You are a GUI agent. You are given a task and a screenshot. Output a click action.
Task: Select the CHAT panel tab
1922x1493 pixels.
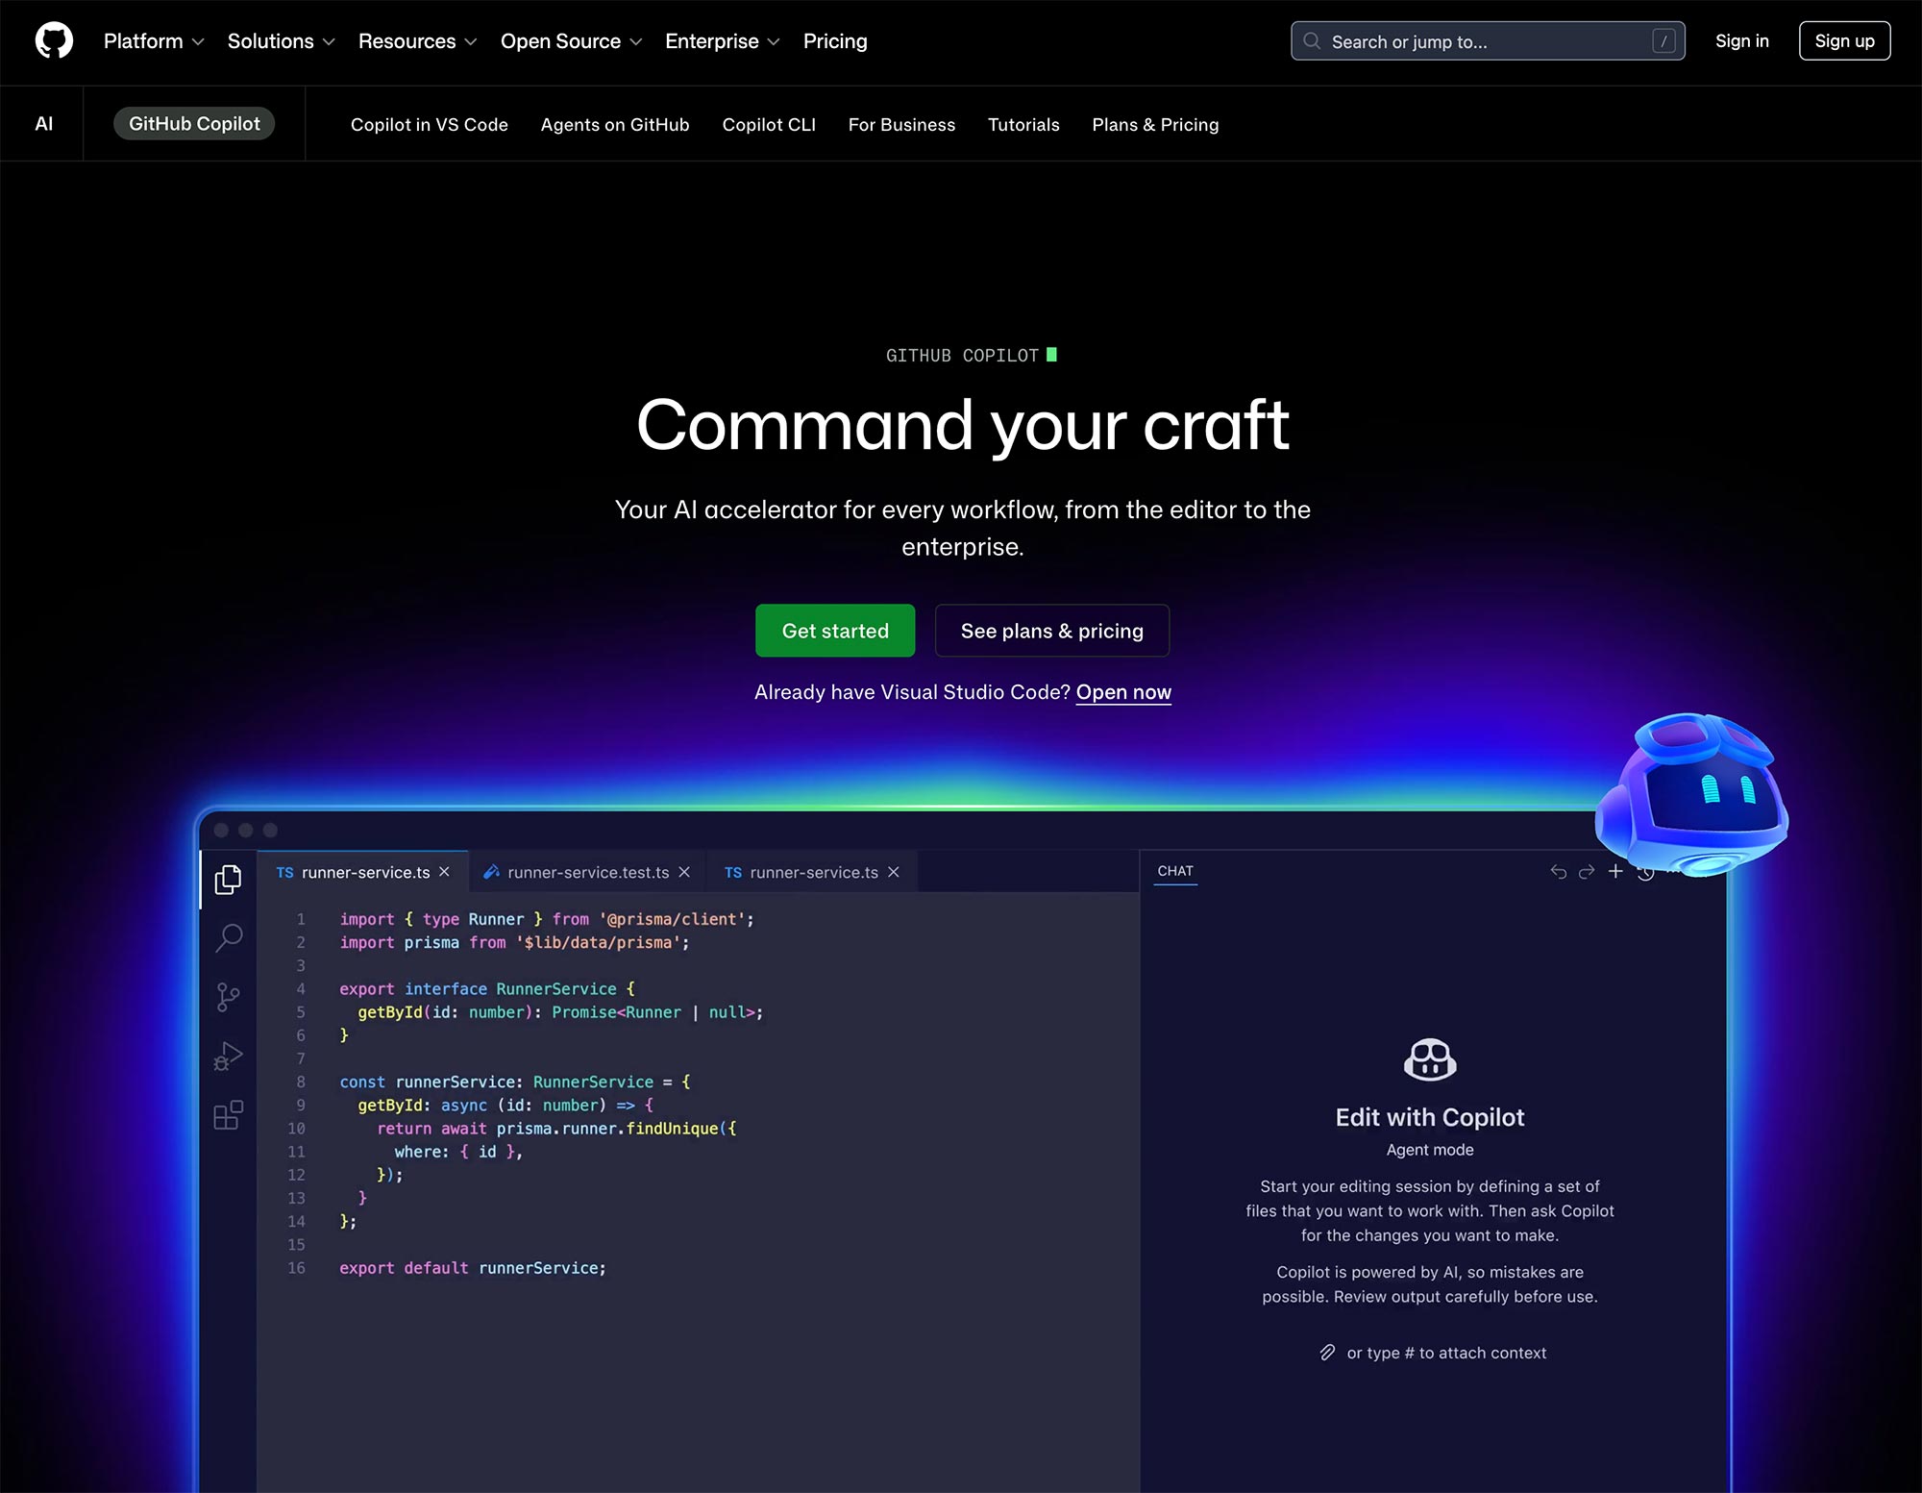coord(1175,871)
